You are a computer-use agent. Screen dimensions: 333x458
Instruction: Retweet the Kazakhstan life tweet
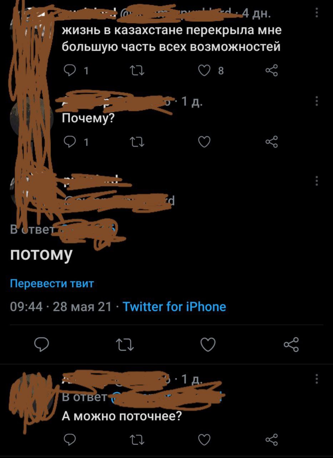coord(137,70)
